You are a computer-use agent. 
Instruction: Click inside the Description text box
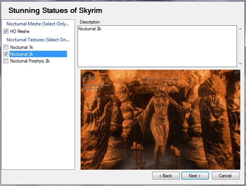[157, 46]
